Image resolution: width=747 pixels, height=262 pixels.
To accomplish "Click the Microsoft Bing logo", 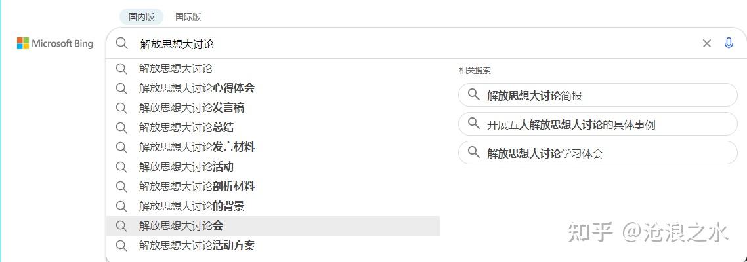I will tap(55, 44).
